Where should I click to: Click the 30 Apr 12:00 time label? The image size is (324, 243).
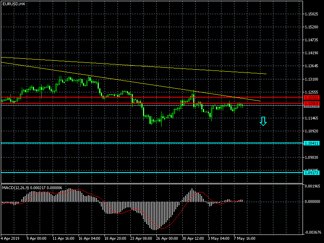click(x=192, y=238)
